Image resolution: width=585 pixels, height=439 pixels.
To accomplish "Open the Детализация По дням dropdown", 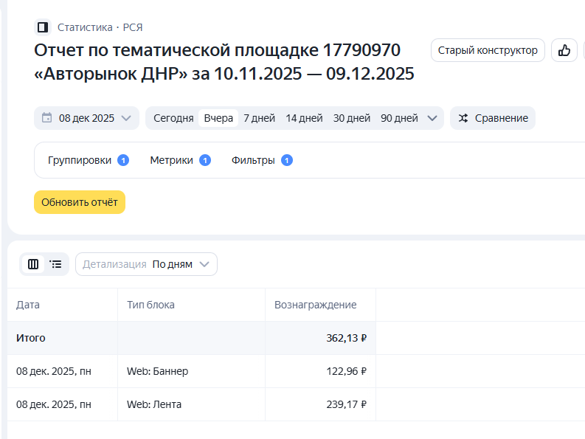I will [146, 264].
